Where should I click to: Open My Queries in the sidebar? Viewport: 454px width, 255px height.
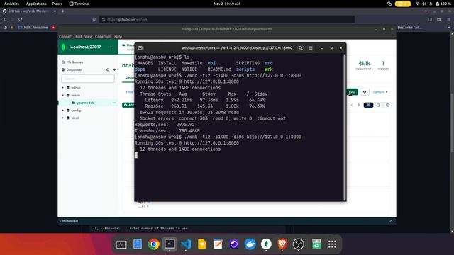point(74,62)
